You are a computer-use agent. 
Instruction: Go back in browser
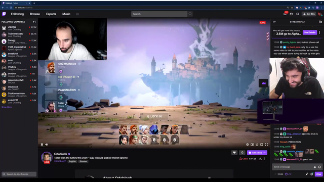coord(3,8)
